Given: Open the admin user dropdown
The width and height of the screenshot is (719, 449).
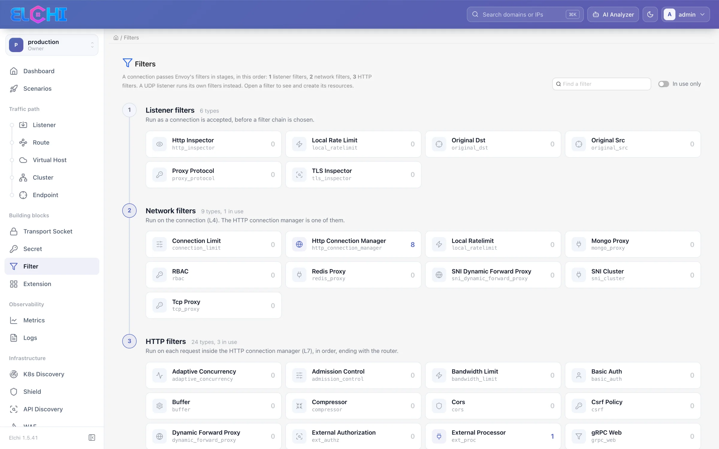Looking at the screenshot, I should click(x=685, y=14).
